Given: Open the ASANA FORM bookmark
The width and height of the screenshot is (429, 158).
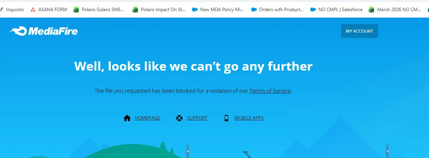Looking at the screenshot, I should 49,10.
